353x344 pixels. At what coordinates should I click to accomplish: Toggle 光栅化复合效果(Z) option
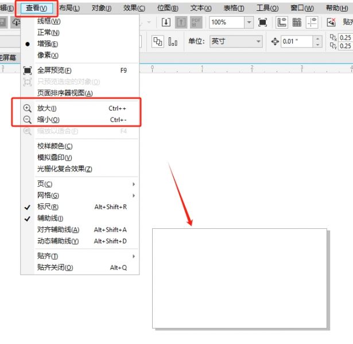(80, 169)
